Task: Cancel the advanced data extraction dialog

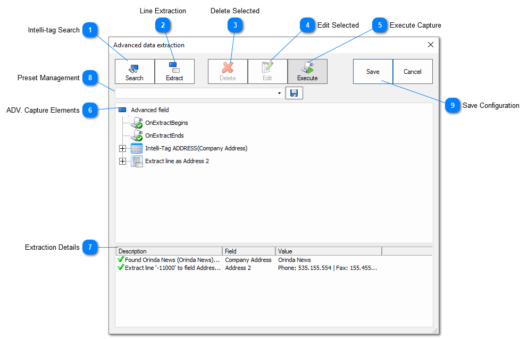Action: click(x=413, y=71)
